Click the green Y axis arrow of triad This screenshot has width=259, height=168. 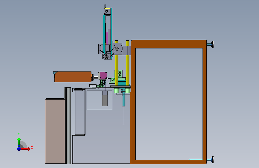tap(19, 142)
